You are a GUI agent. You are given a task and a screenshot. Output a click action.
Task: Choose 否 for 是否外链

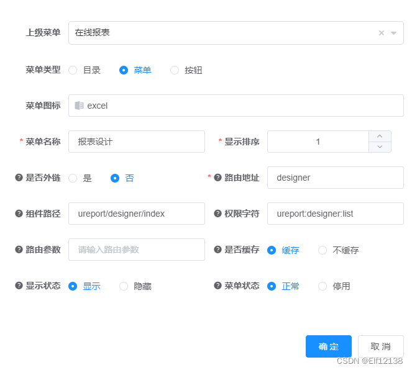[x=115, y=178]
